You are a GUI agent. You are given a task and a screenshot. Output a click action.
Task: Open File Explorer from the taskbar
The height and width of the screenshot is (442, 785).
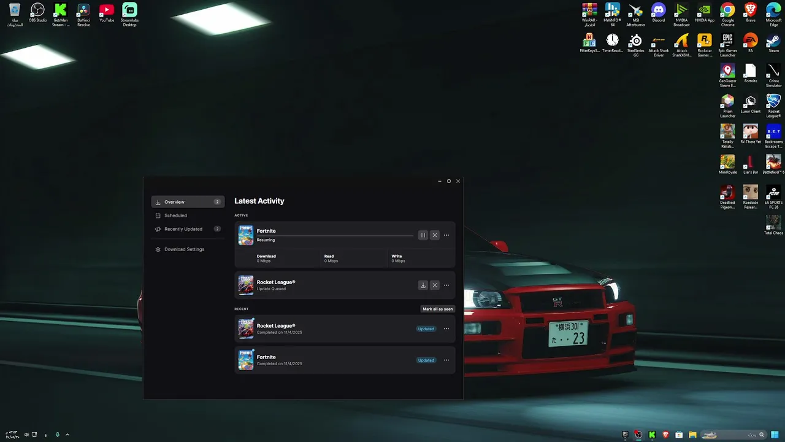pos(692,435)
